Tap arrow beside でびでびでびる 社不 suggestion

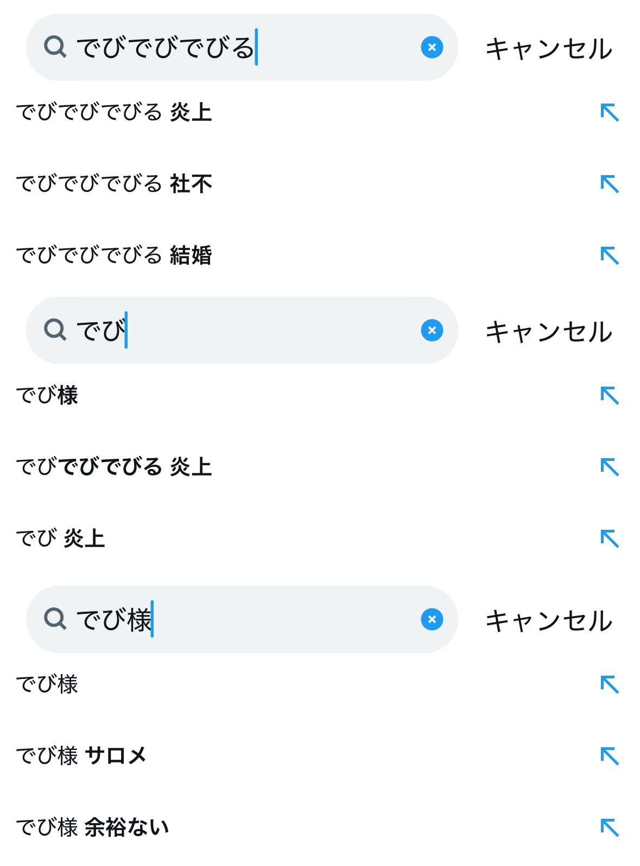[610, 184]
